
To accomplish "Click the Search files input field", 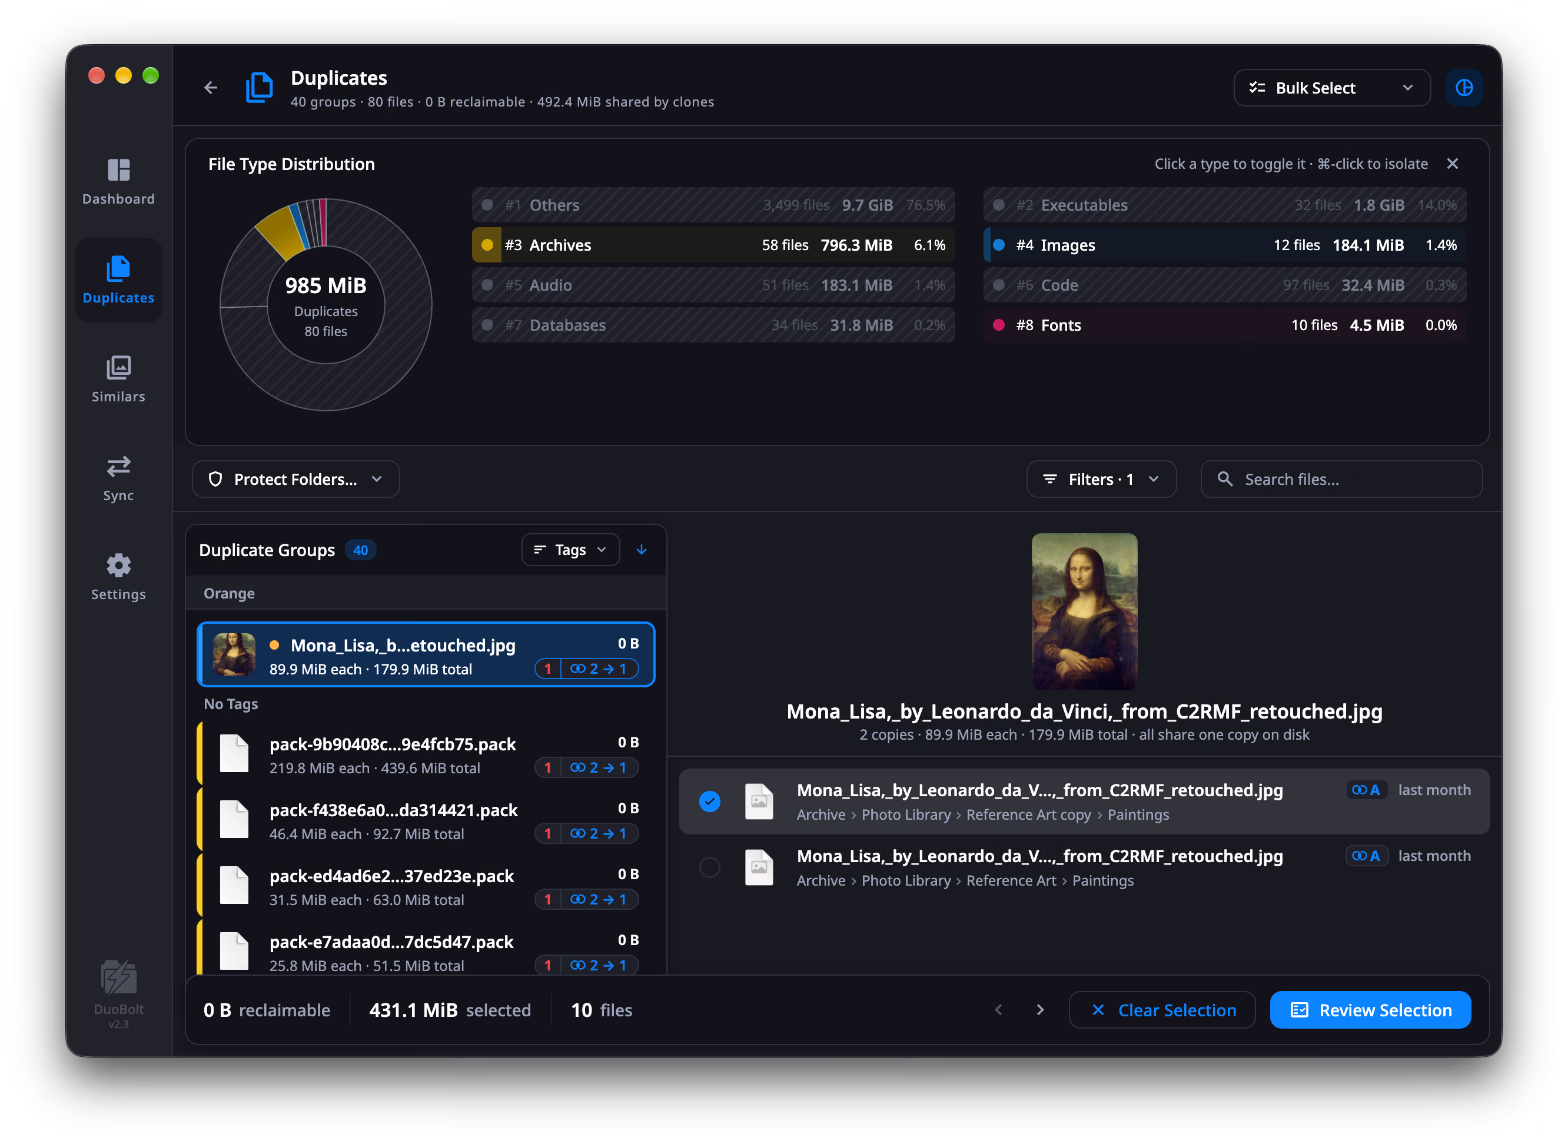I will [1341, 479].
